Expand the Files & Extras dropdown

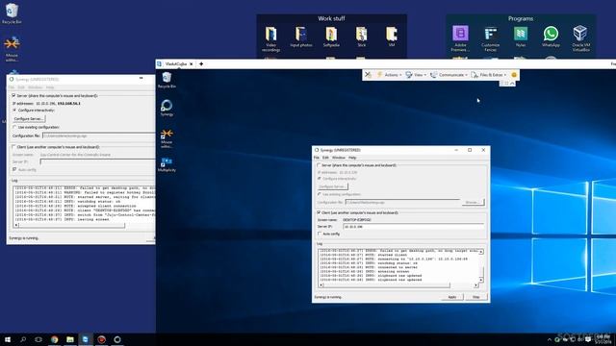(x=489, y=75)
